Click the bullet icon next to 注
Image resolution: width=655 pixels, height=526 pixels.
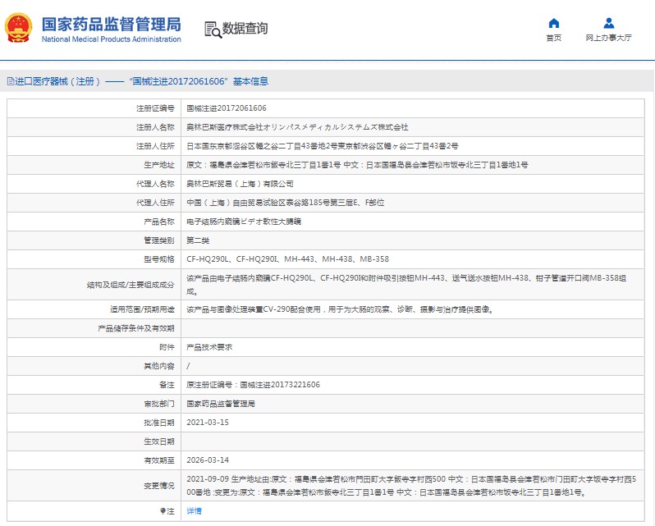point(163,511)
